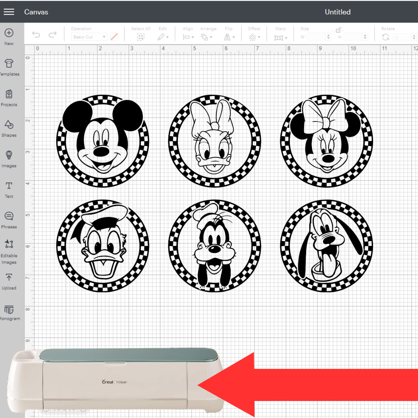Click the Width stepper arrows
The height and width of the screenshot is (418, 418).
click(329, 37)
